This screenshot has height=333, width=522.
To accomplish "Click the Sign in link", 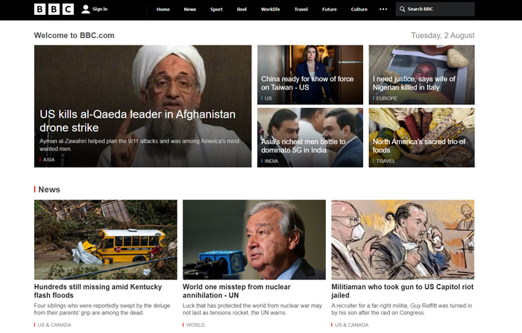I will click(x=100, y=9).
